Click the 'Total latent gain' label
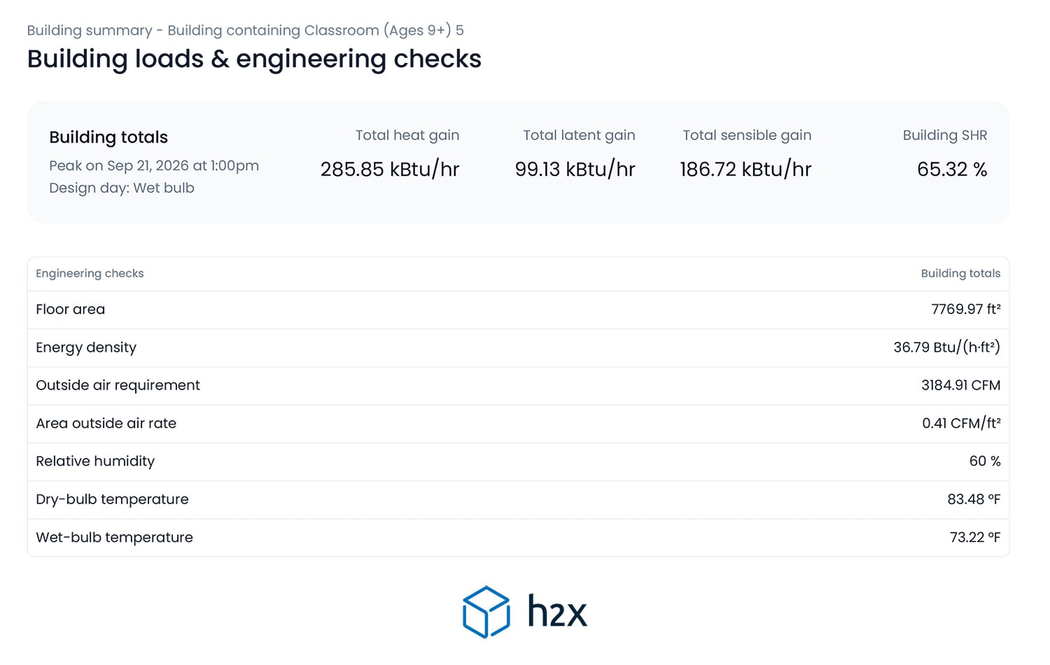This screenshot has width=1050, height=665. pos(579,135)
